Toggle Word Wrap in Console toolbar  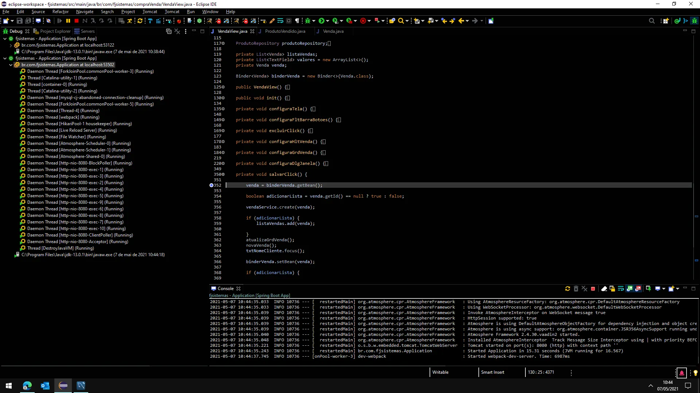[x=621, y=289]
